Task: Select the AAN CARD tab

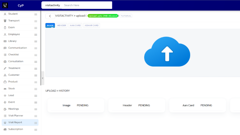Action: click(75, 25)
